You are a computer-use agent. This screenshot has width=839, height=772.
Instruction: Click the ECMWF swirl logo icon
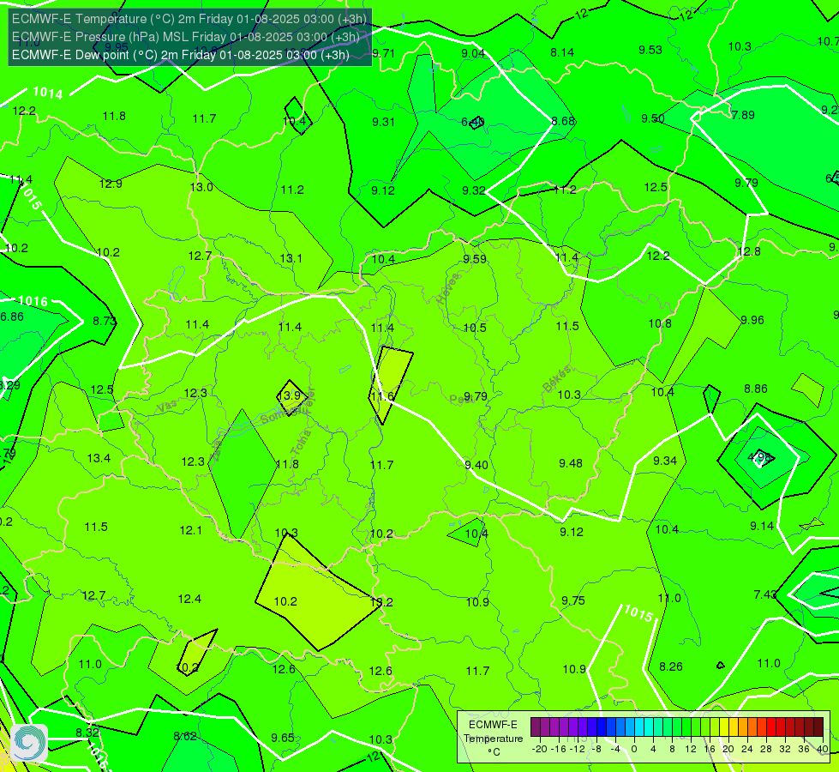[x=29, y=743]
